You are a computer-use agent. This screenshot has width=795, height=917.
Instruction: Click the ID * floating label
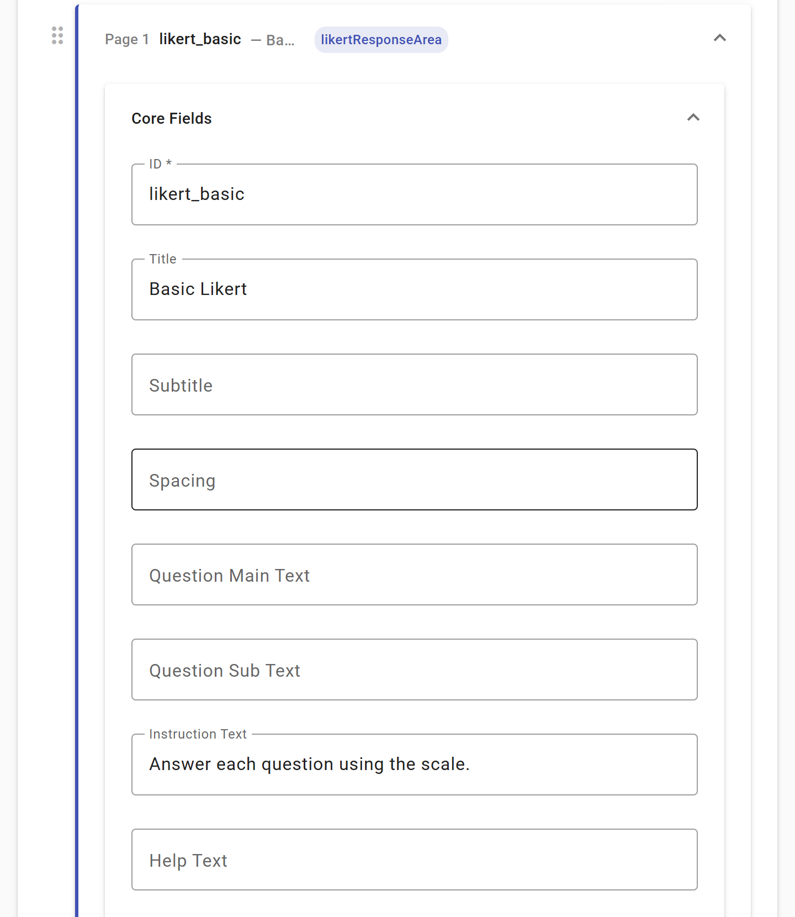tap(160, 164)
